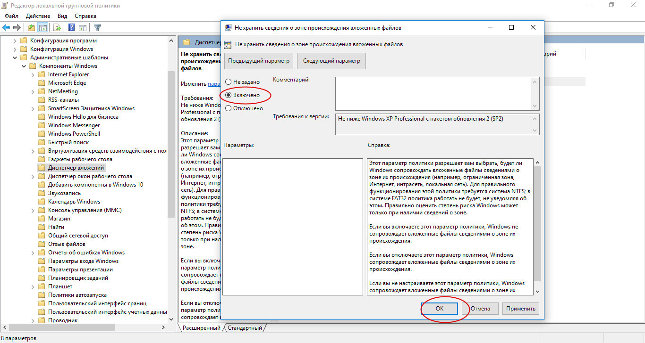The width and height of the screenshot is (645, 343).
Task: Select the Отзыв файлов tree row
Action: point(67,244)
